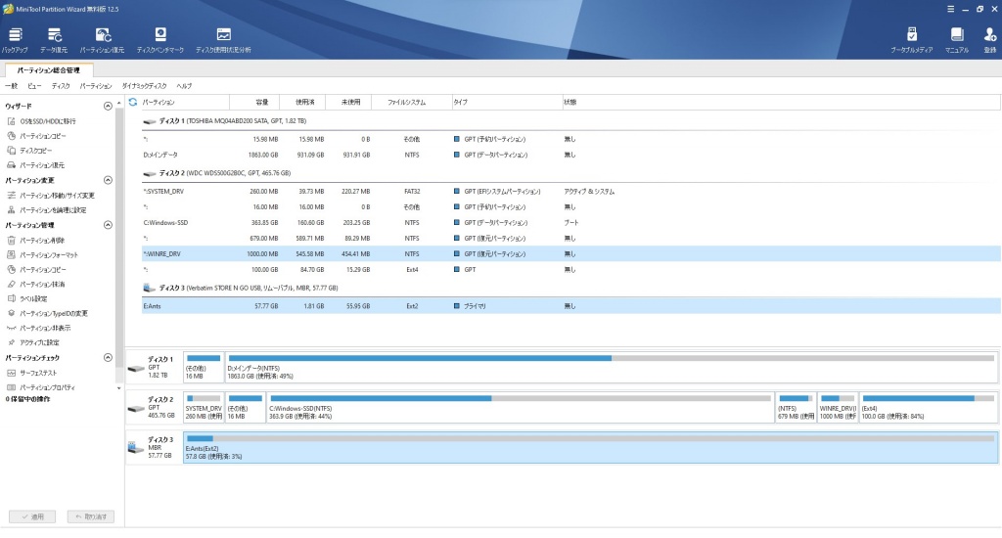Click the 登録 register icon

(990, 39)
